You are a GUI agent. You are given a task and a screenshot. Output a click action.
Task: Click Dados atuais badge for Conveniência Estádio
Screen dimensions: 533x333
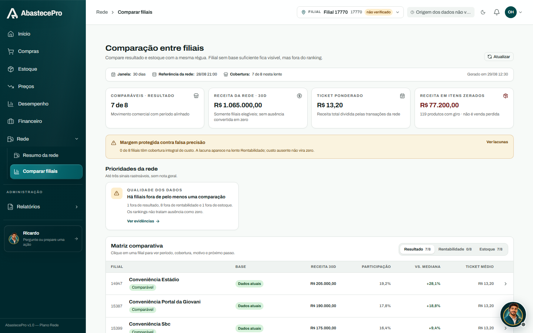249,284
